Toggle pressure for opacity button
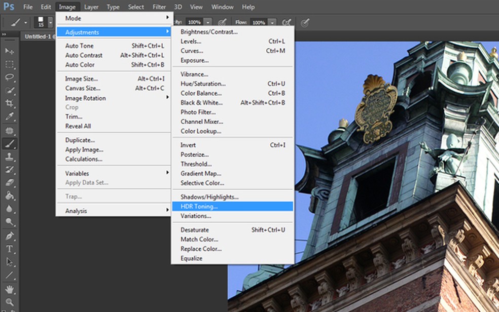 [222, 23]
